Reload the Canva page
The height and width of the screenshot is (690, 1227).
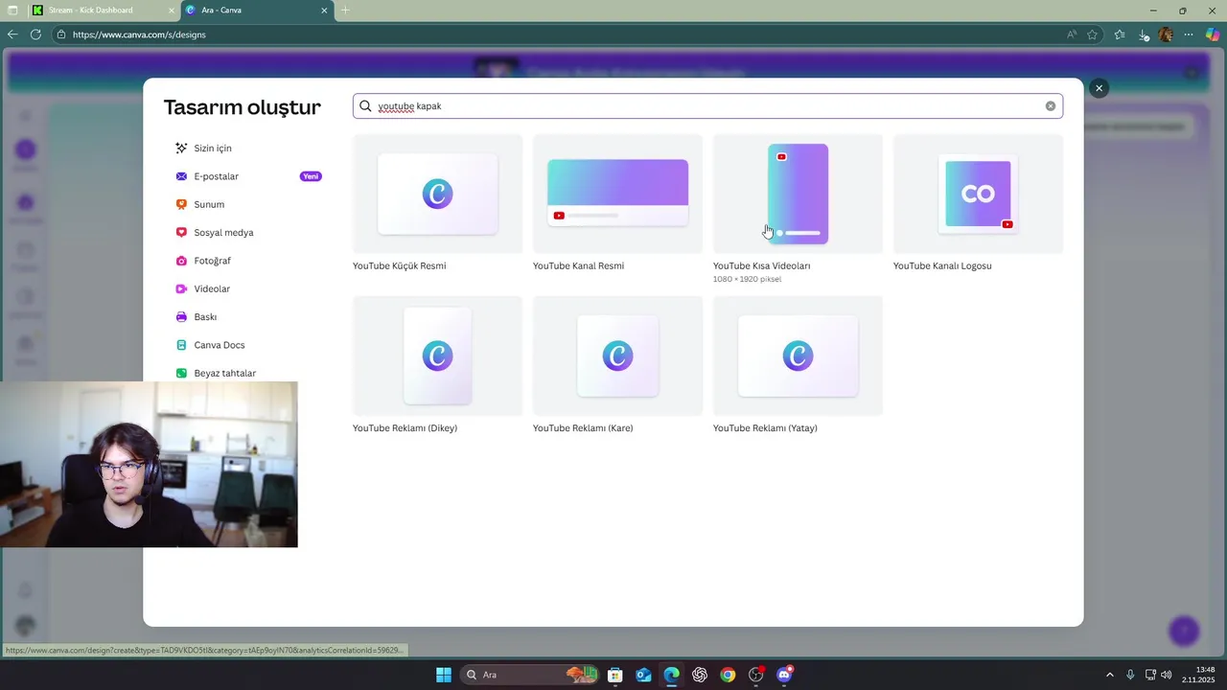click(x=35, y=34)
